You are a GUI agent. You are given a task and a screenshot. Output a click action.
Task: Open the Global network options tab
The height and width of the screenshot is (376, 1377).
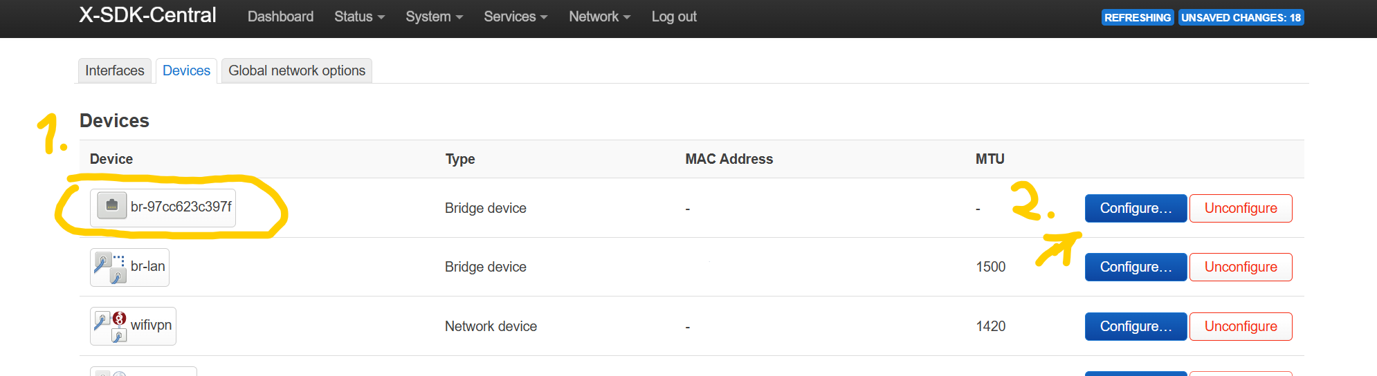pyautogui.click(x=297, y=70)
